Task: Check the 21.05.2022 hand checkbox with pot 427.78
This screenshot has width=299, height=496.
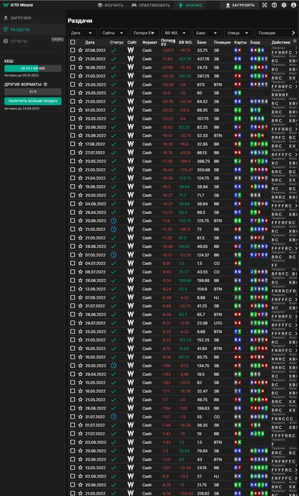Action: pos(73,59)
